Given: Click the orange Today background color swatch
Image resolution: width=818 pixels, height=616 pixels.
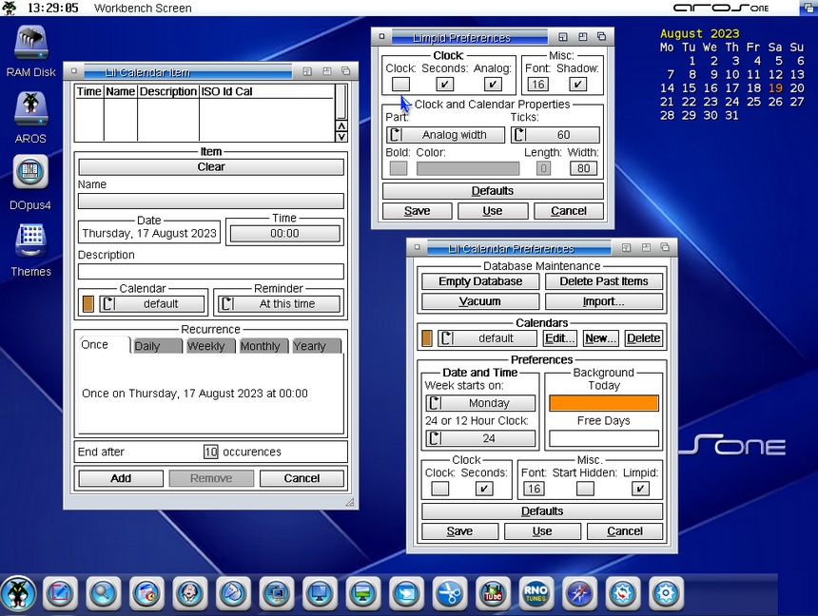Looking at the screenshot, I should point(604,403).
